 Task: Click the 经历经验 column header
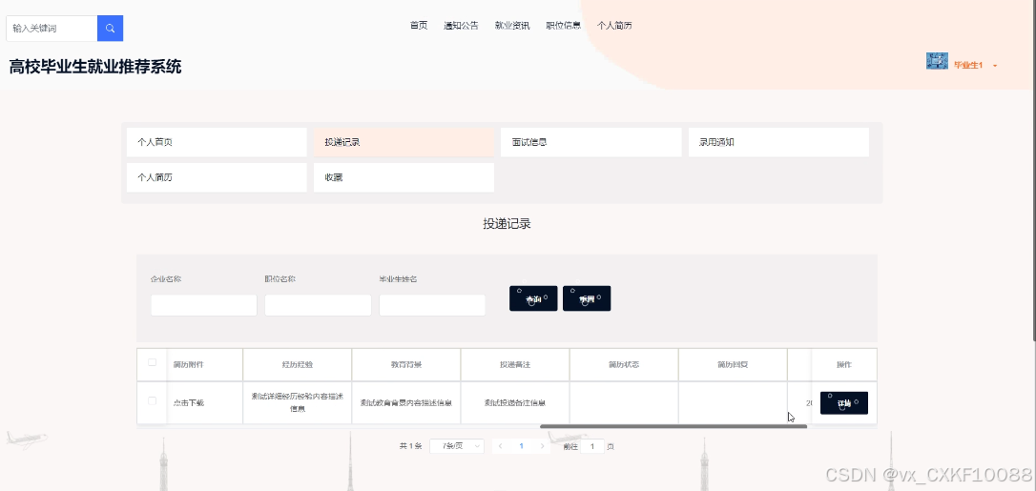coord(298,364)
